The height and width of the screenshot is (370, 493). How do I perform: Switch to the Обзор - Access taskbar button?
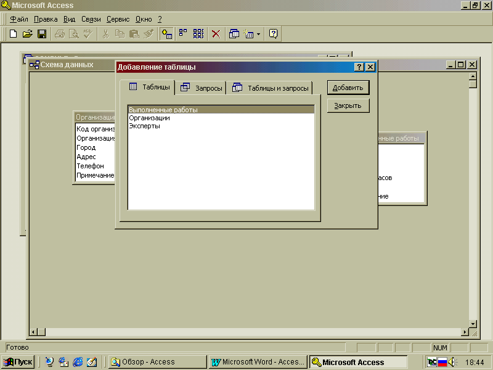tap(158, 362)
